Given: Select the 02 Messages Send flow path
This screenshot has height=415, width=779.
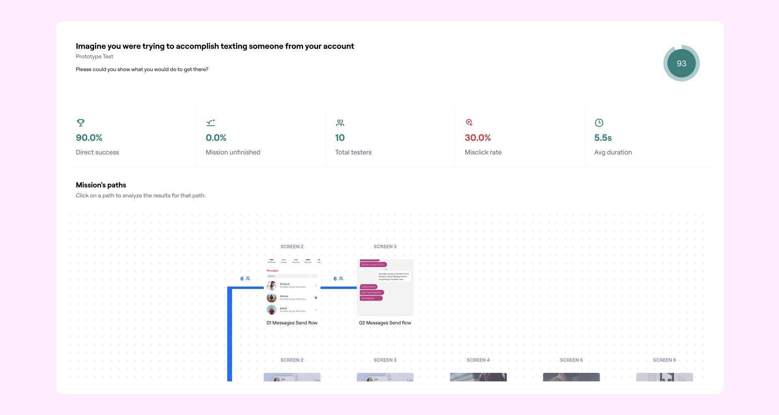Looking at the screenshot, I should 385,288.
